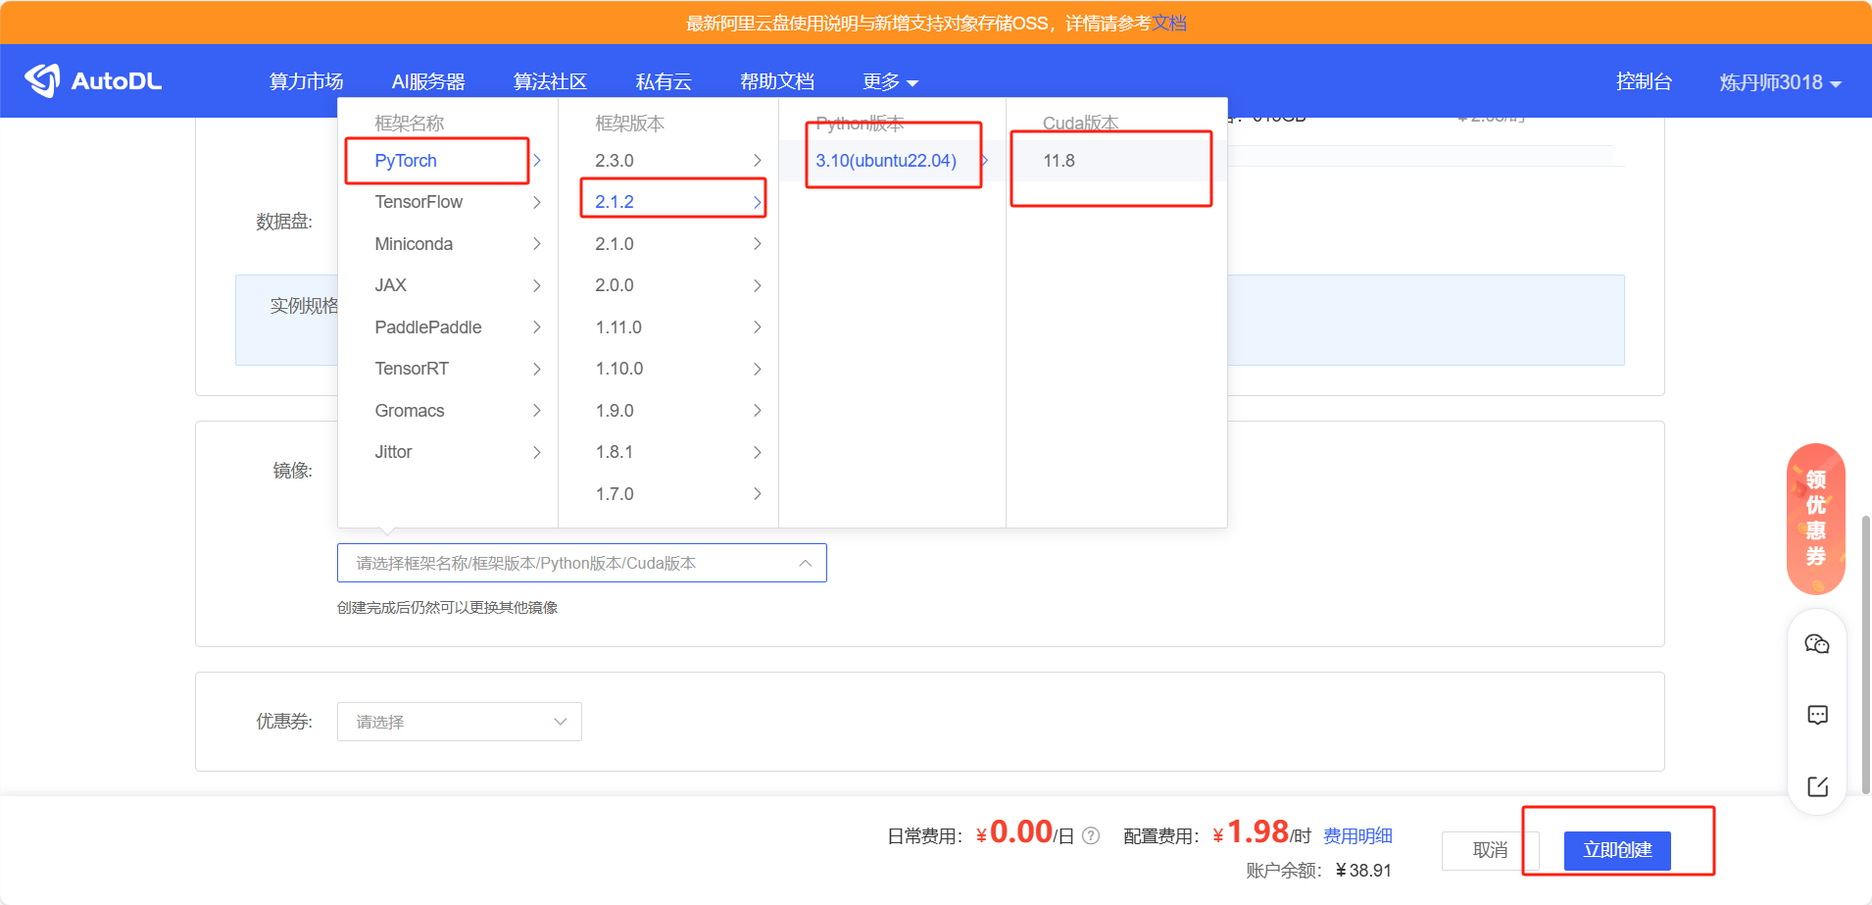Open the WeChat contact icon
This screenshot has width=1872, height=905.
(x=1817, y=644)
